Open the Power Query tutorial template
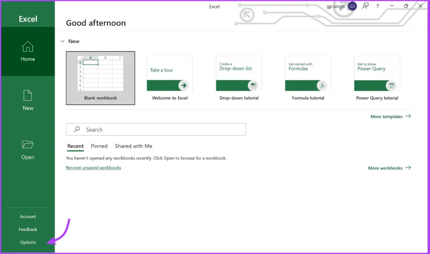Image resolution: width=430 pixels, height=254 pixels. coord(377,78)
